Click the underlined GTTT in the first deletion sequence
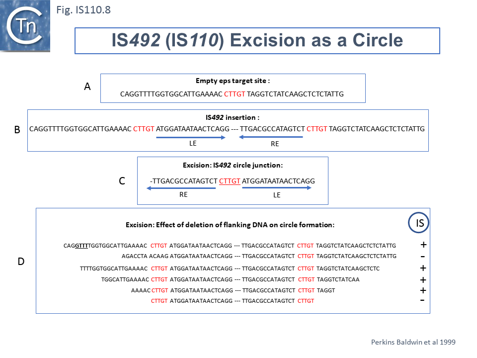The width and height of the screenshot is (477, 358). coord(81,246)
